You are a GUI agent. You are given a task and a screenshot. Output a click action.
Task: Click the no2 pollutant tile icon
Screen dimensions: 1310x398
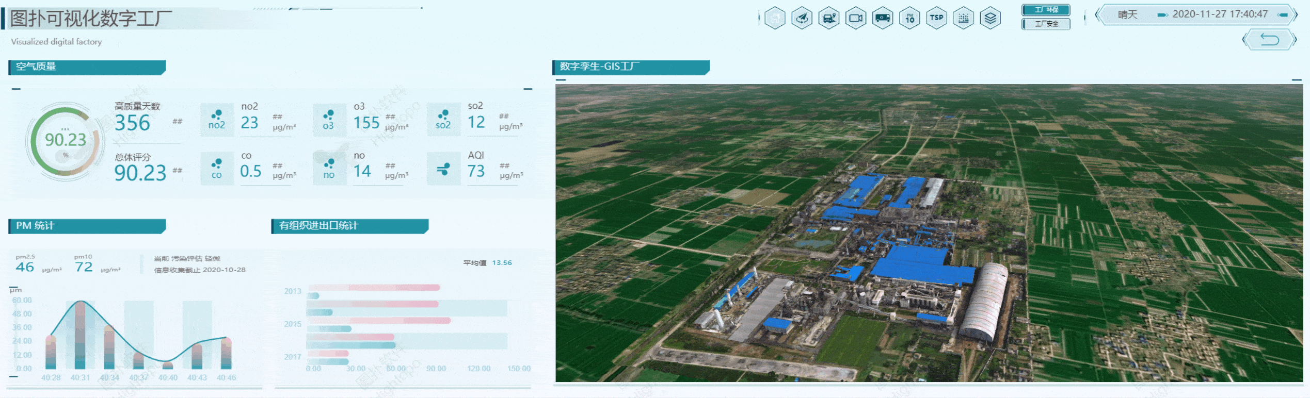click(217, 120)
